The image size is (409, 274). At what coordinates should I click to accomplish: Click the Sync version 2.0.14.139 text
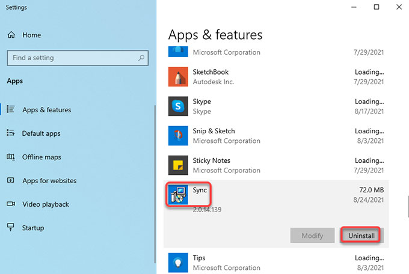(207, 210)
